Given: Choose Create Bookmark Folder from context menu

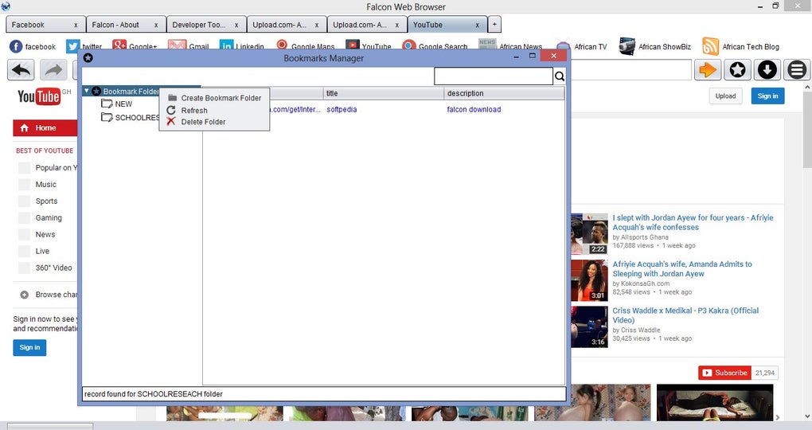Looking at the screenshot, I should 214,98.
